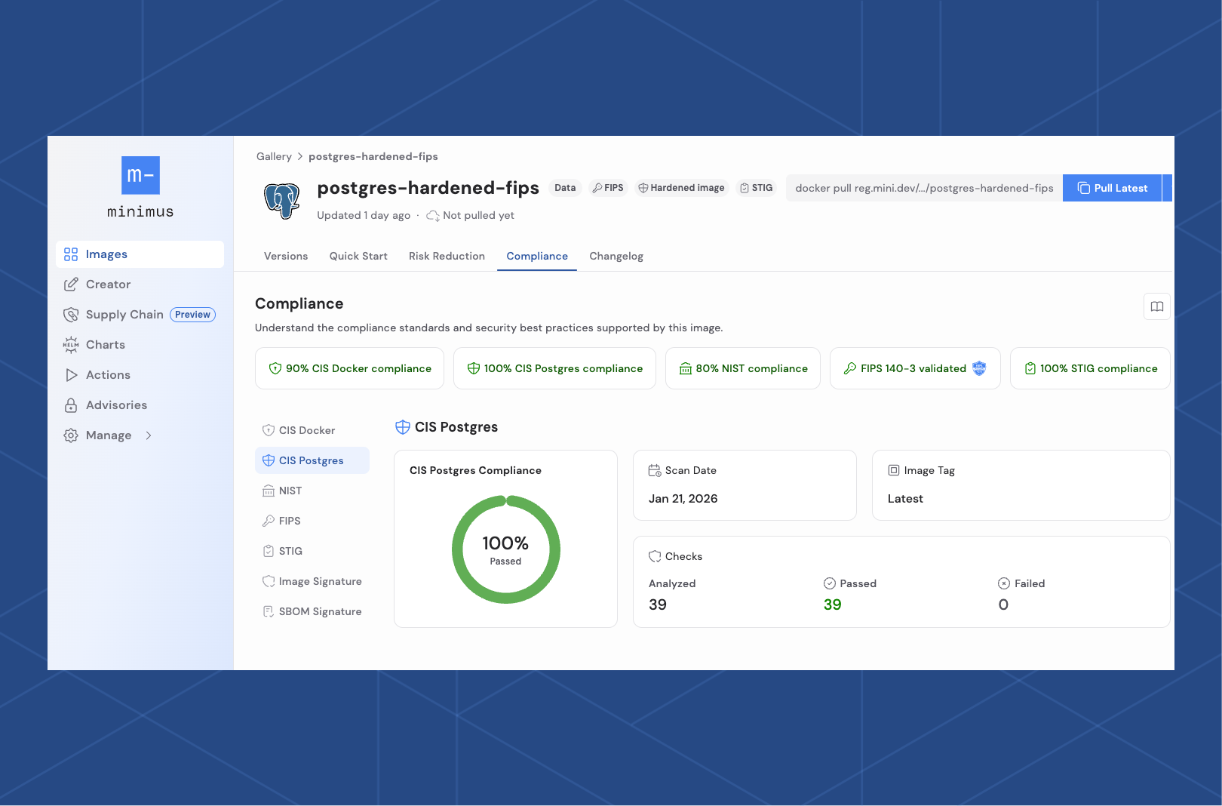
Task: Click the FIPS validated badge icon
Action: click(x=979, y=368)
